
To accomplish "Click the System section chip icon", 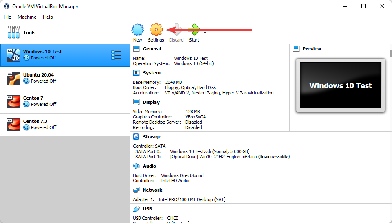I will [x=136, y=73].
